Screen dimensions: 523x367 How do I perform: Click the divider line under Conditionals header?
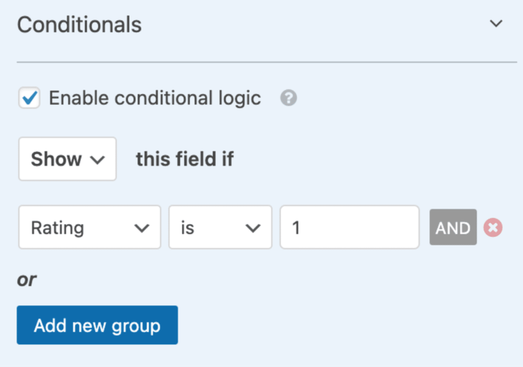(x=267, y=62)
